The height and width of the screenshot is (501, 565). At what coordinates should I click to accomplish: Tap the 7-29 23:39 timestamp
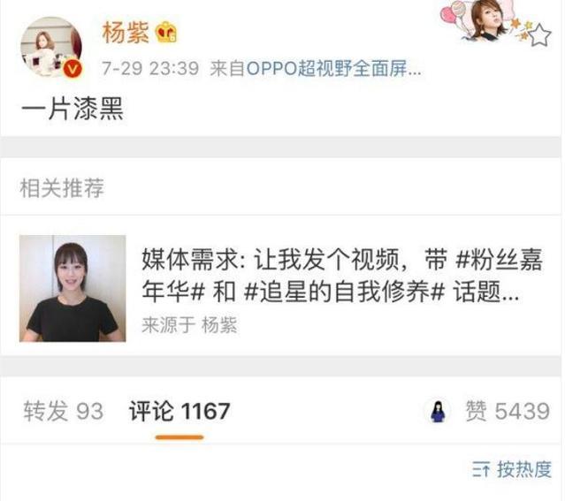[150, 68]
